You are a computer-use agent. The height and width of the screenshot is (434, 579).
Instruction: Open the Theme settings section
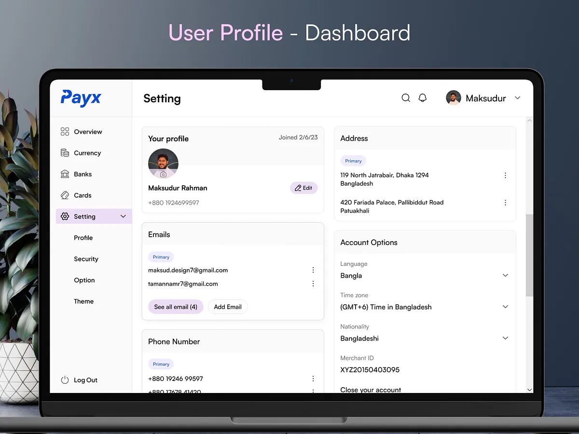83,301
